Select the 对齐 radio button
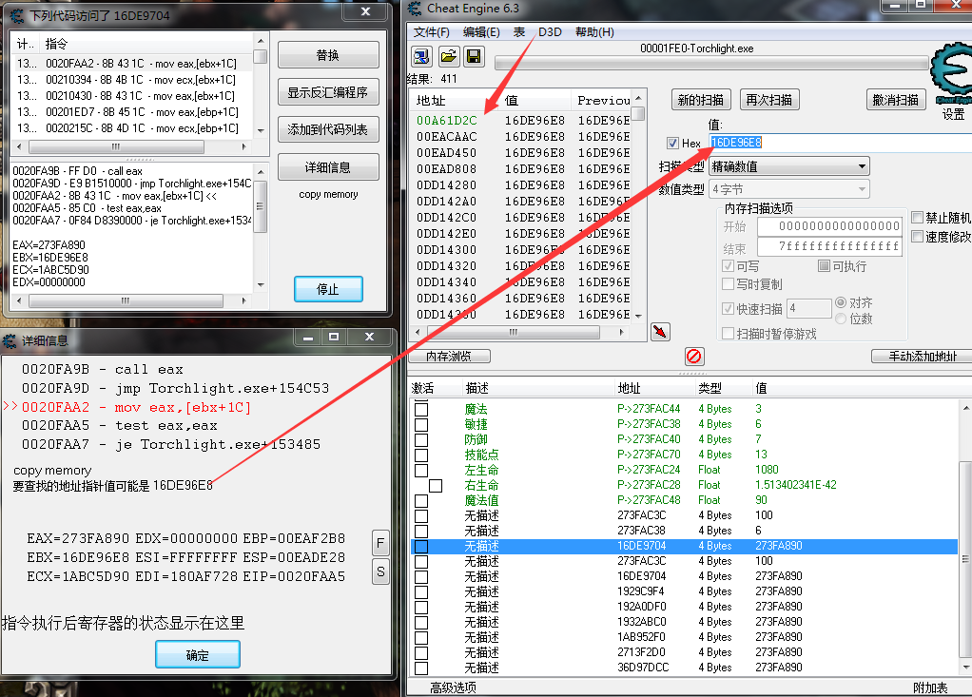972x697 pixels. point(841,302)
